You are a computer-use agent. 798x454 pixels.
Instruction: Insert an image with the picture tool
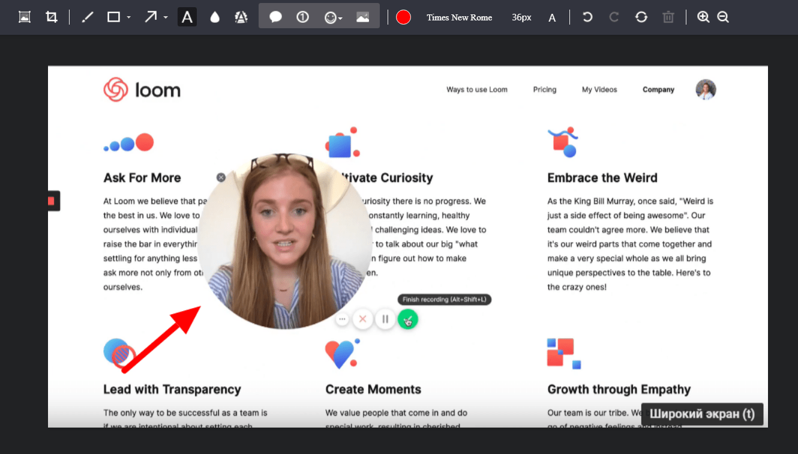click(362, 17)
